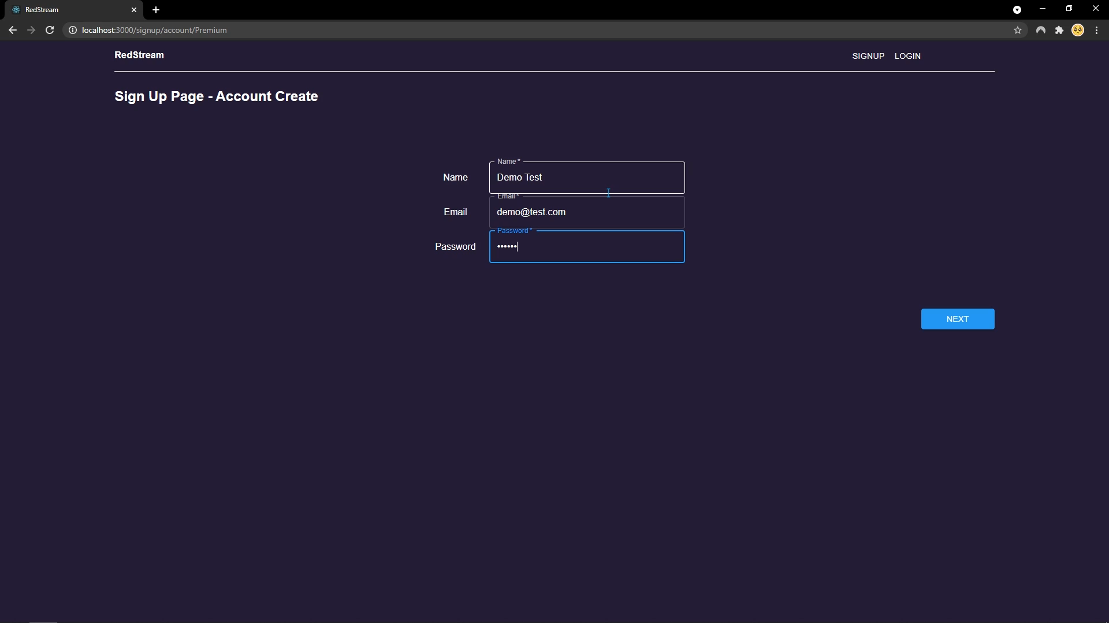Viewport: 1109px width, 623px height.
Task: Click the extension icon left of the puzzle piece
Action: tap(1041, 30)
